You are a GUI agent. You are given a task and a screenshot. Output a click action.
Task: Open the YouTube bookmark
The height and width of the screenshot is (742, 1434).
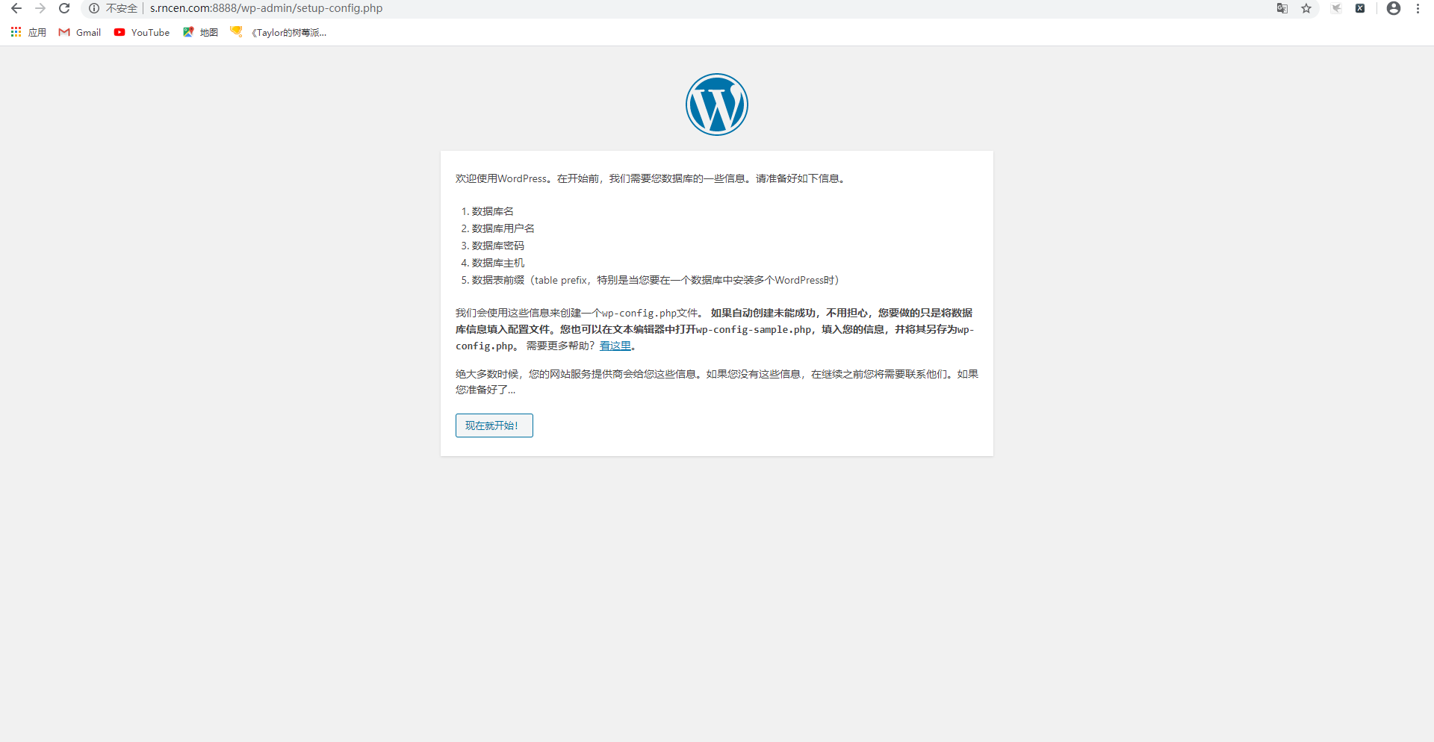click(142, 32)
